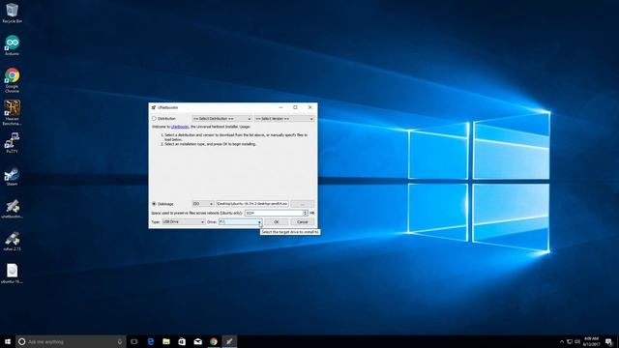Image resolution: width=619 pixels, height=348 pixels.
Task: Click the Cortana 'Ask me anything' search box
Action: point(71,341)
